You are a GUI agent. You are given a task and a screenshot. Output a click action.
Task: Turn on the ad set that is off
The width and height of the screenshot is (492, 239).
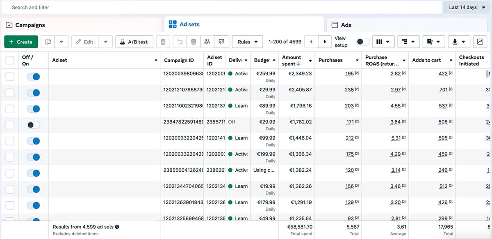(x=33, y=125)
